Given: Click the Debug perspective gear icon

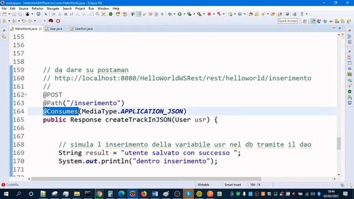Looking at the screenshot, I should 325,21.
